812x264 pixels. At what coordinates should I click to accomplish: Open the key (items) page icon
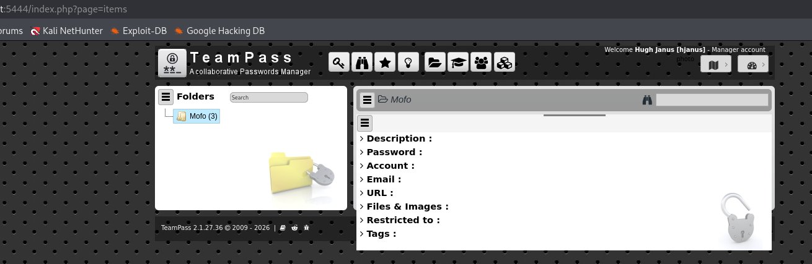[338, 62]
